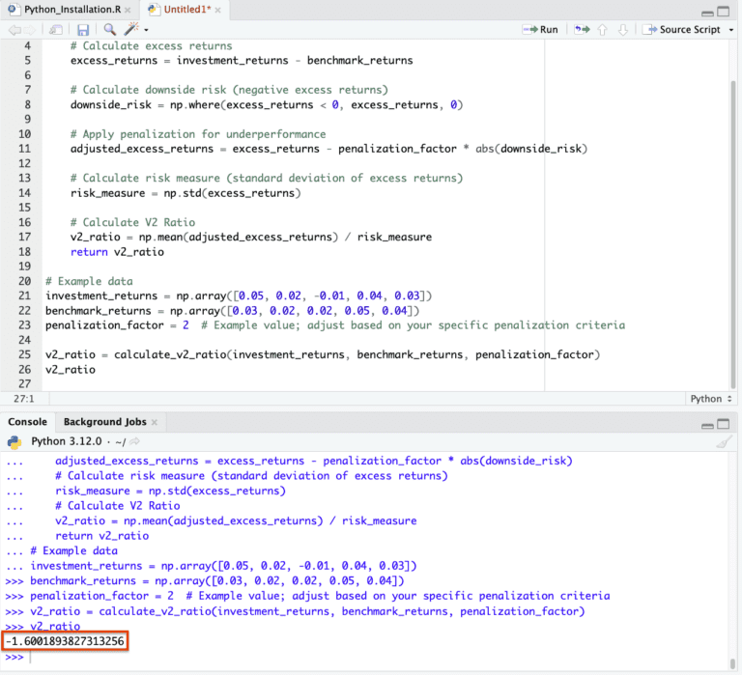
Task: Click the code tools magic wand icon
Action: 131,29
